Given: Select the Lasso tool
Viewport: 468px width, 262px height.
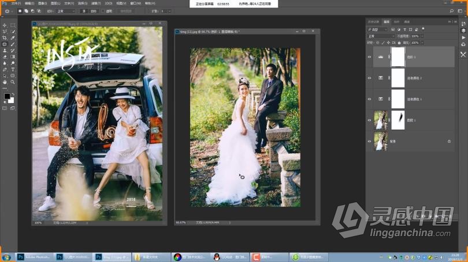Looking at the screenshot, I should [5, 32].
